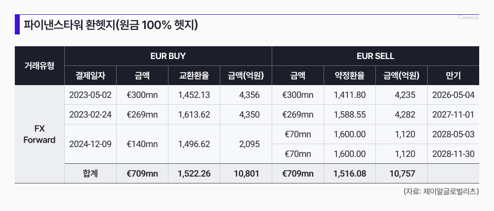
Task: Click the 약정환율 column header
Action: [x=350, y=76]
